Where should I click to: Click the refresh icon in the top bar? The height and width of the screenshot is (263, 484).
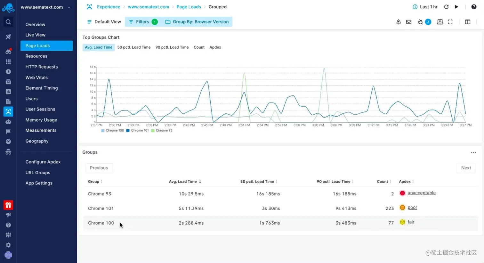point(446,7)
